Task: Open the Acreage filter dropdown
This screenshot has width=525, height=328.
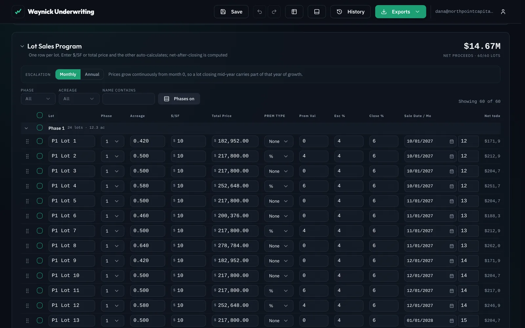Action: 79,99
